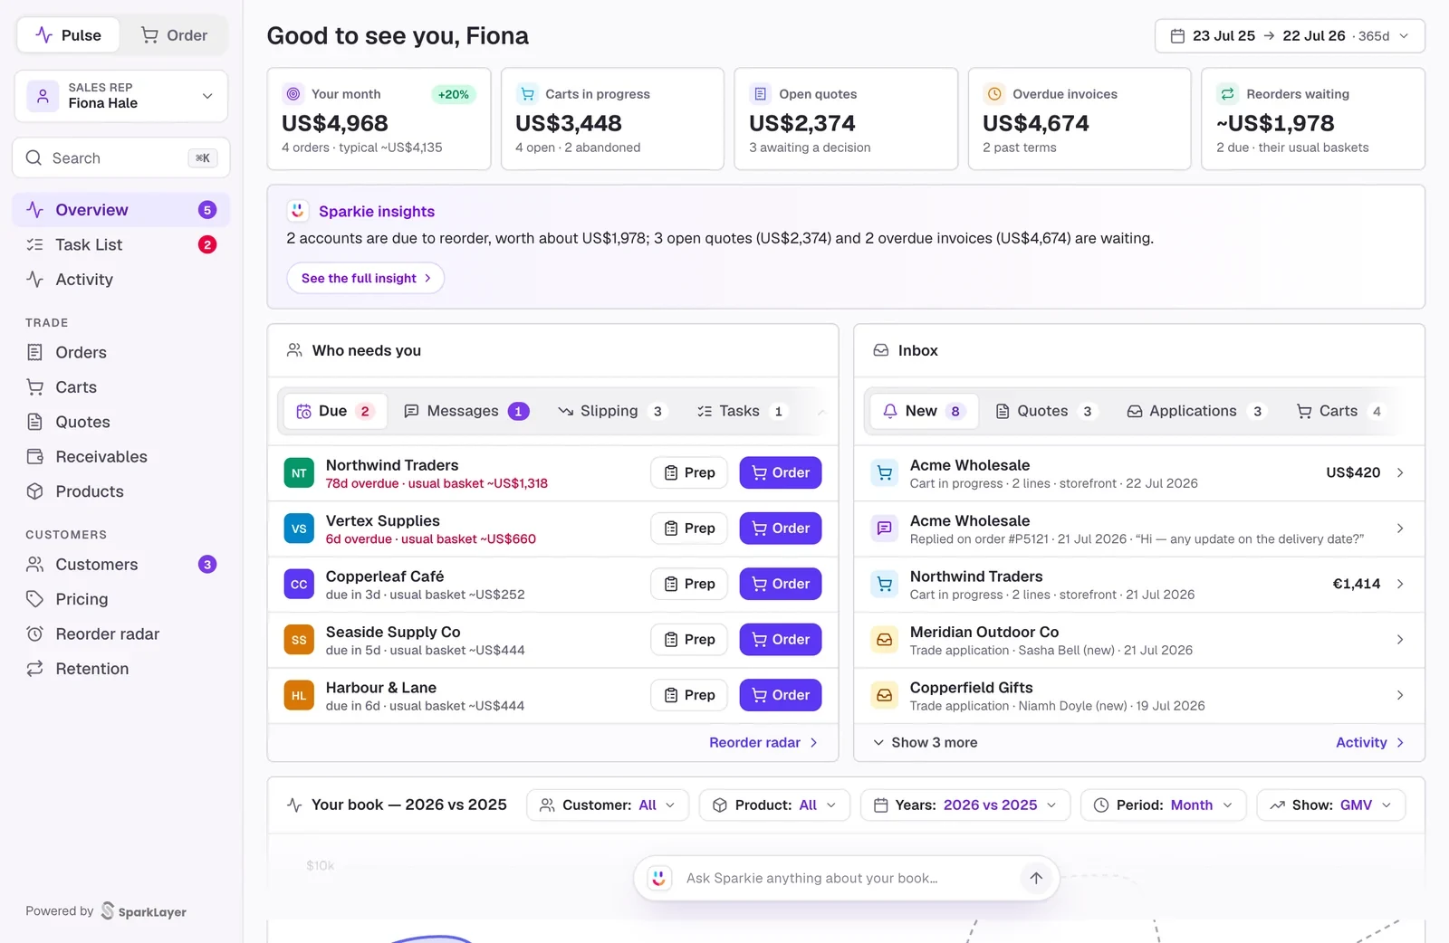
Task: Switch to Pulse mode
Action: coord(68,35)
